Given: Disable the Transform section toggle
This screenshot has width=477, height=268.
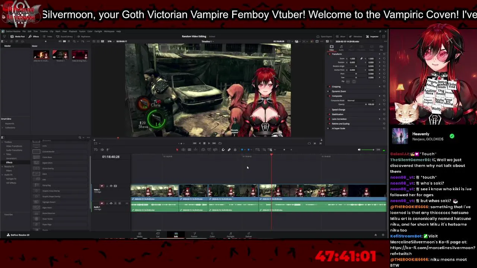Looking at the screenshot, I should point(329,54).
